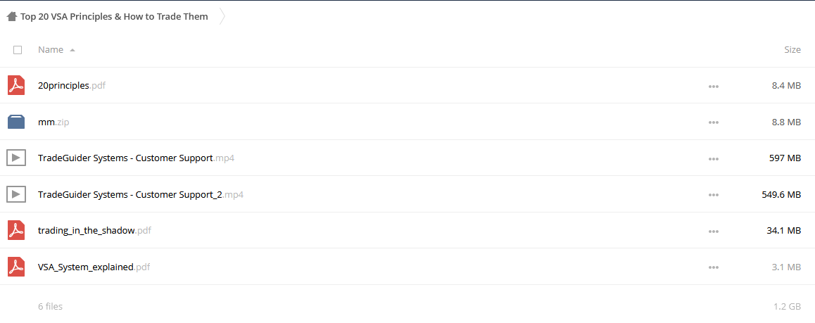Viewport: 815px width, 323px height.
Task: Open VSA_System_explained.pdf file name
Action: click(94, 267)
